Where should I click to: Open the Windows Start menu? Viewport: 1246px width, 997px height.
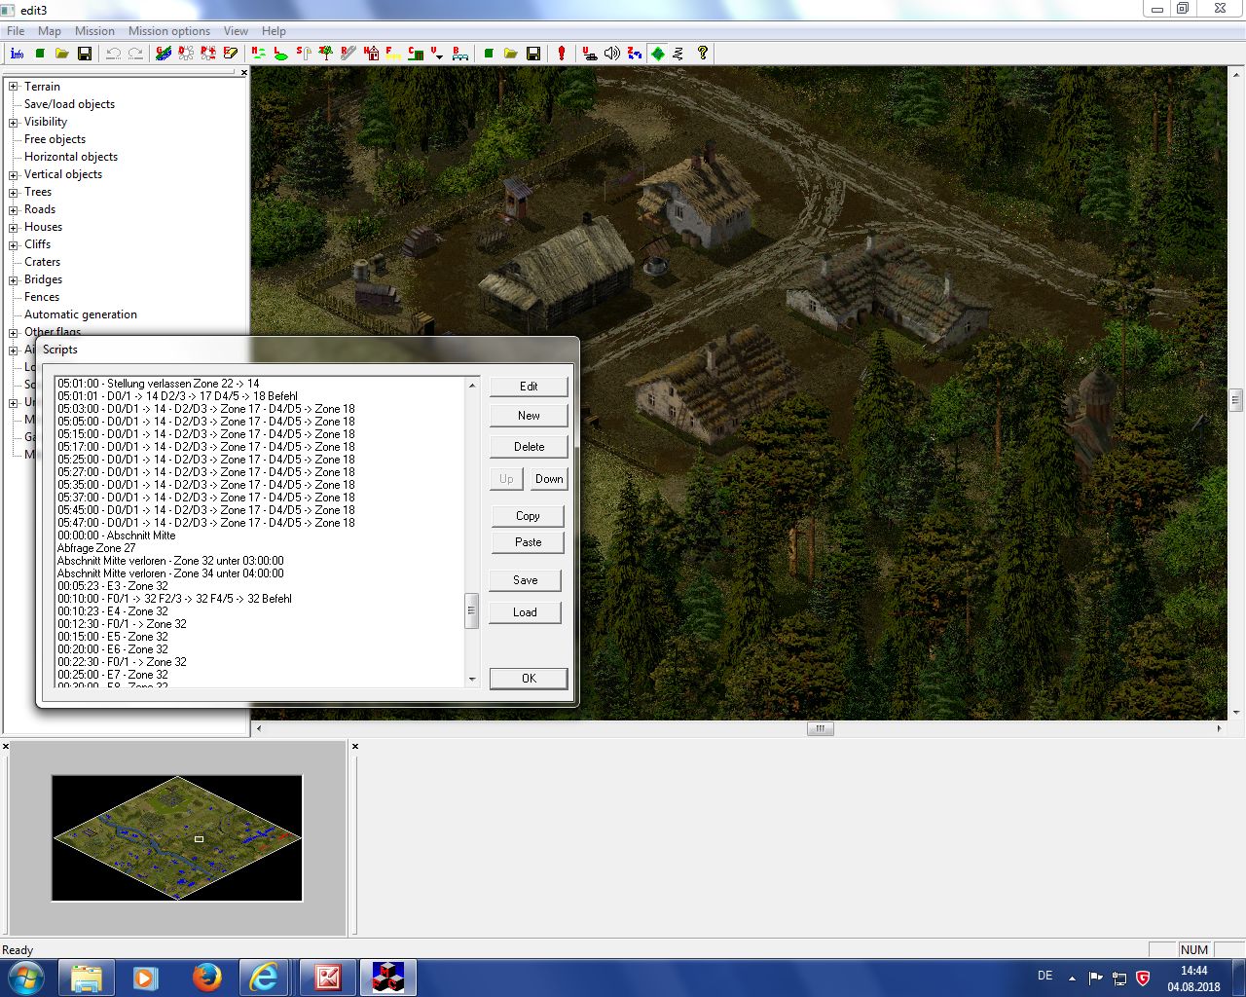click(x=24, y=978)
